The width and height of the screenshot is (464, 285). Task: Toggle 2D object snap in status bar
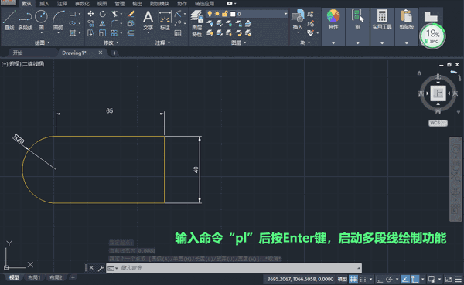tap(415, 279)
